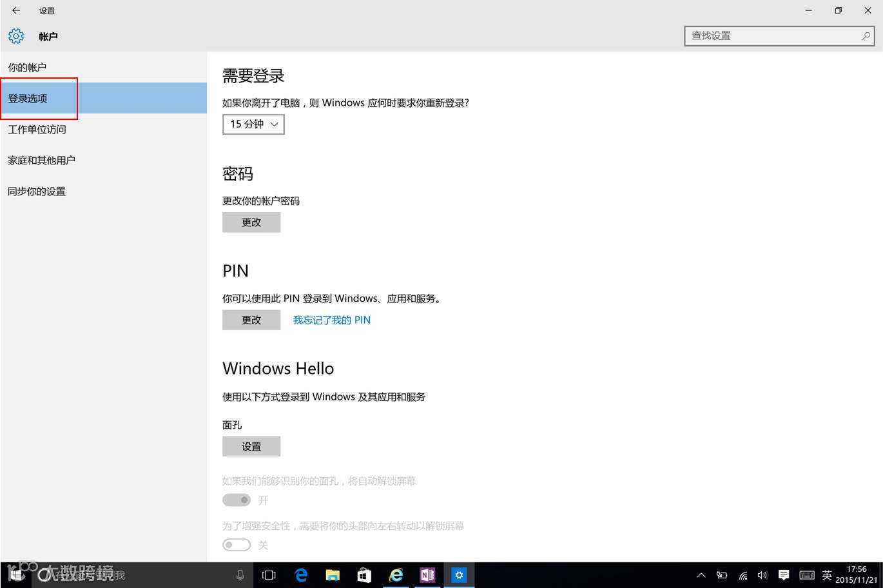Click the PIN section heading

click(235, 271)
